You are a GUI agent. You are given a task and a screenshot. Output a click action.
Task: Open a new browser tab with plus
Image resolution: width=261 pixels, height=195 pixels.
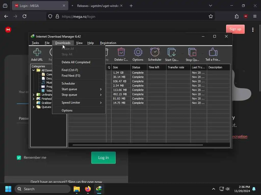(131, 6)
